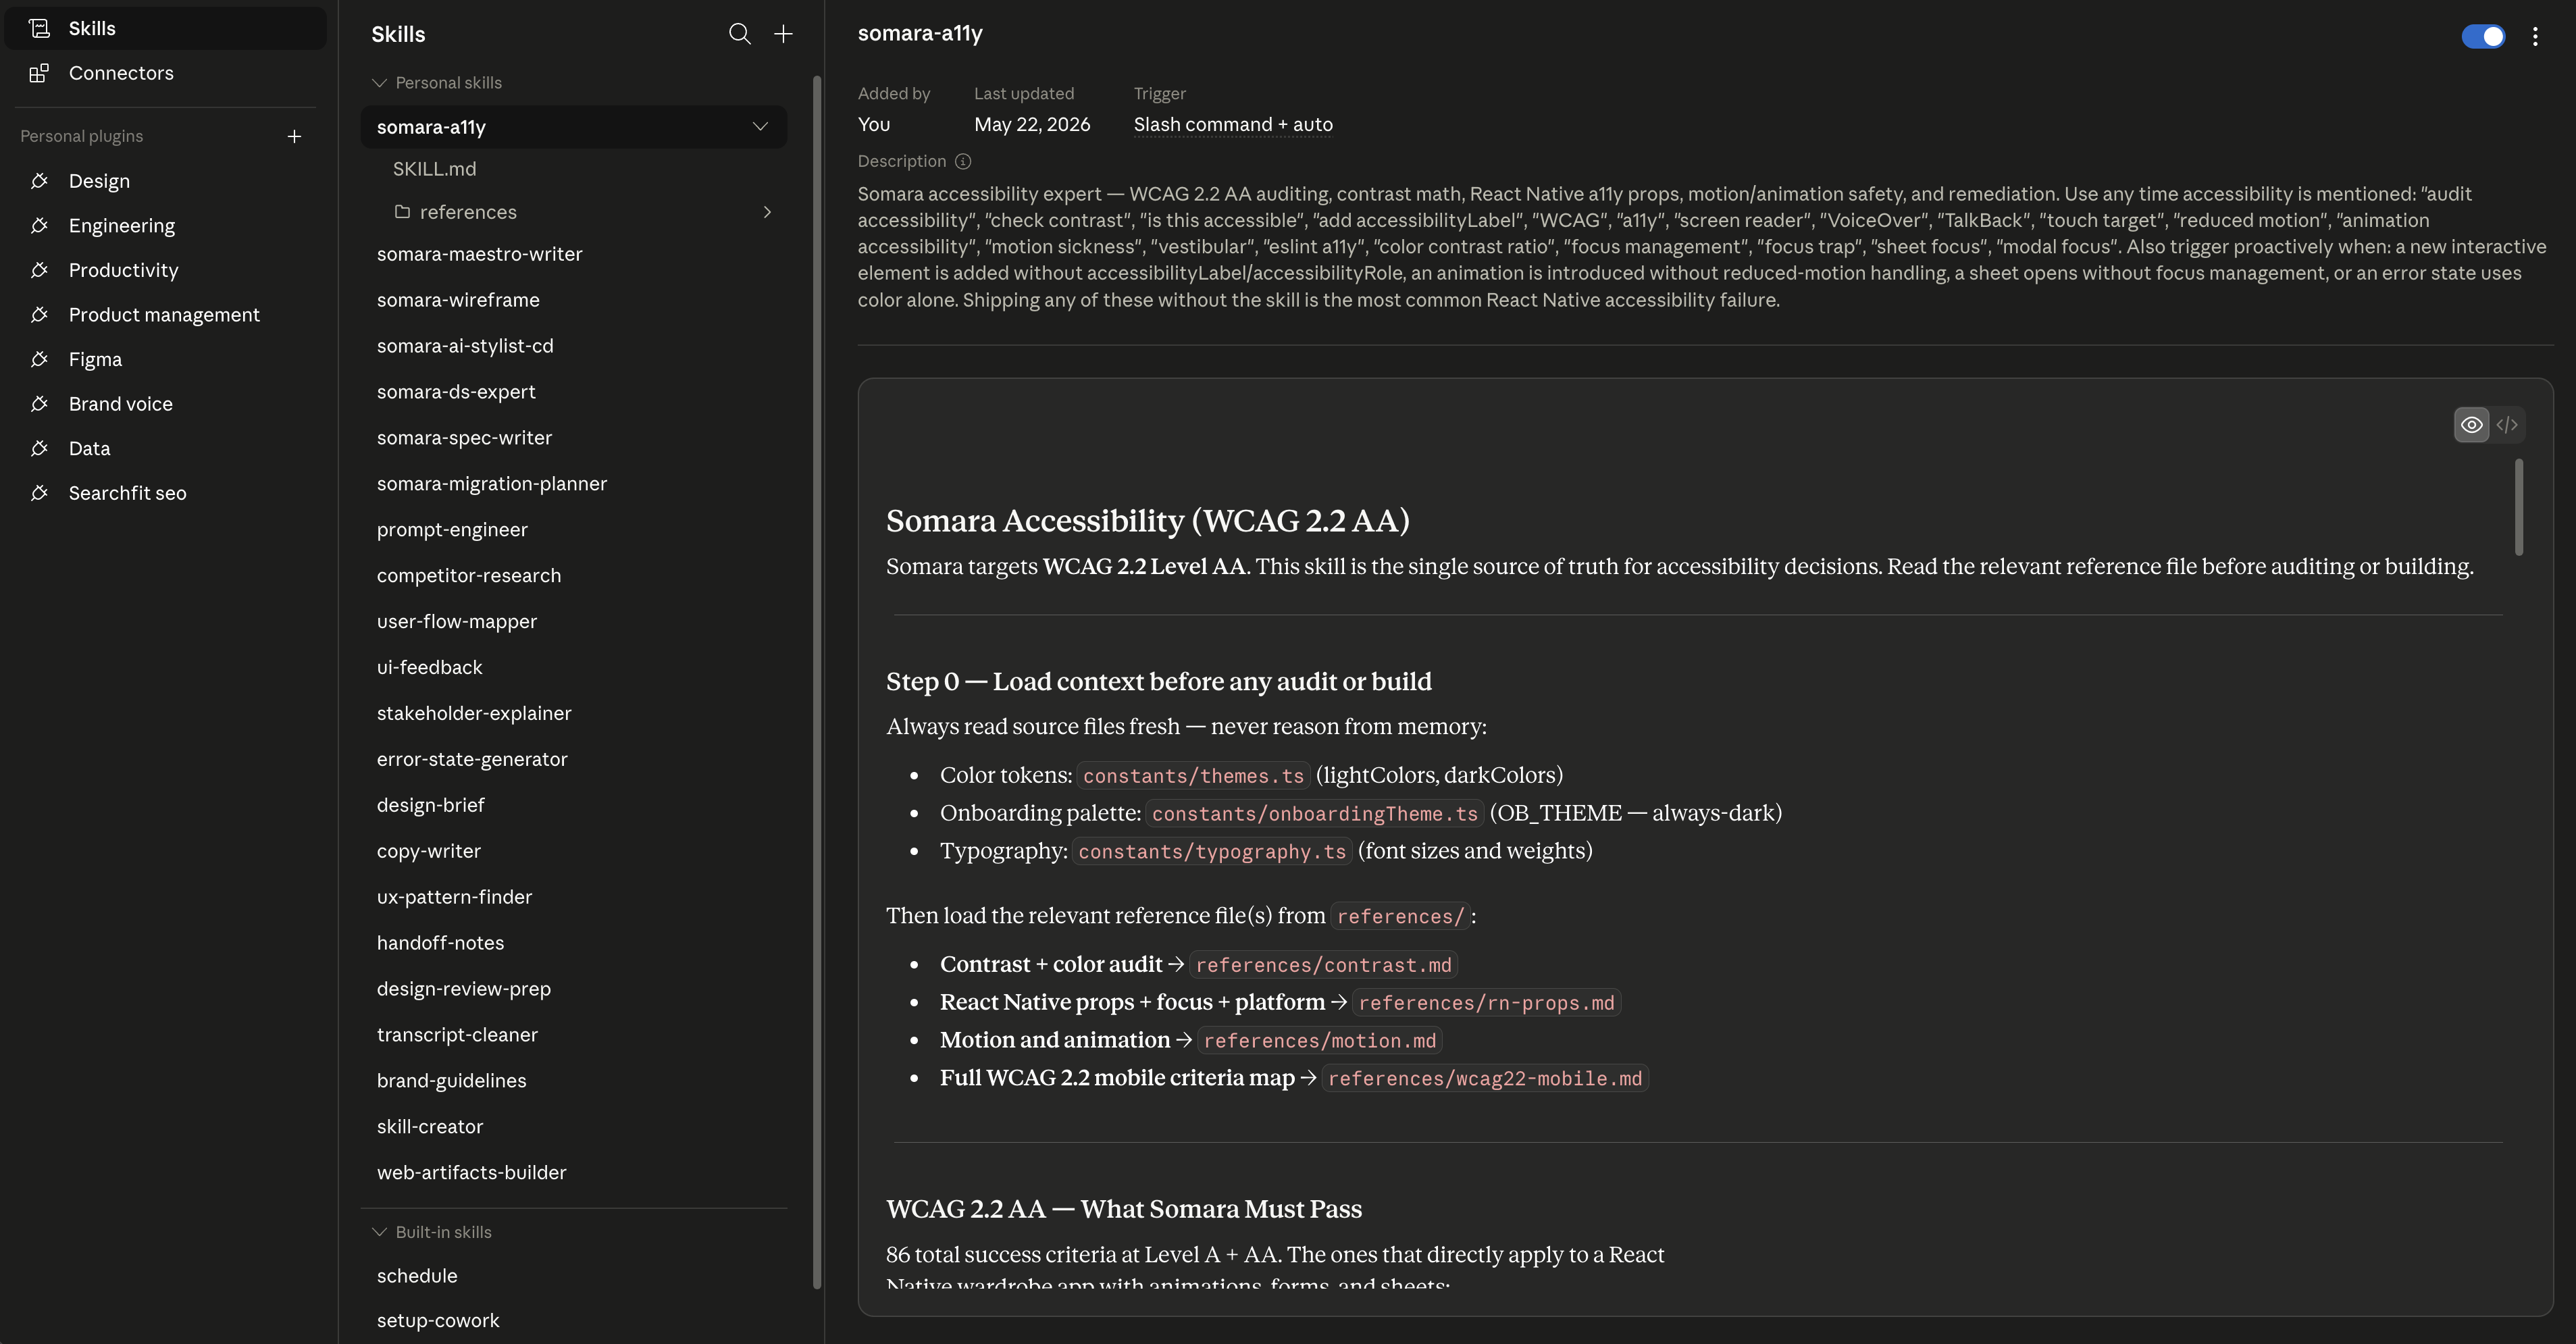Click the Figma plugin icon
This screenshot has height=1344, width=2576.
point(39,359)
